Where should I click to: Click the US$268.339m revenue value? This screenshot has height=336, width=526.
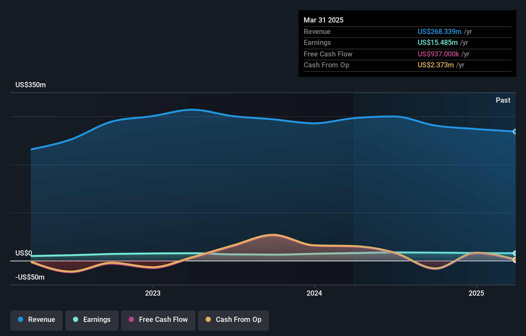tap(440, 32)
